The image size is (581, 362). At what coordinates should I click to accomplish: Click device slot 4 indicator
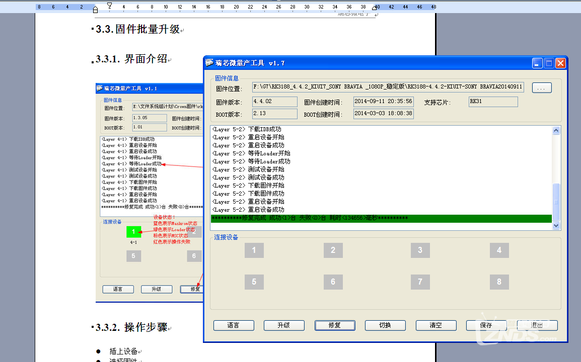pos(499,250)
